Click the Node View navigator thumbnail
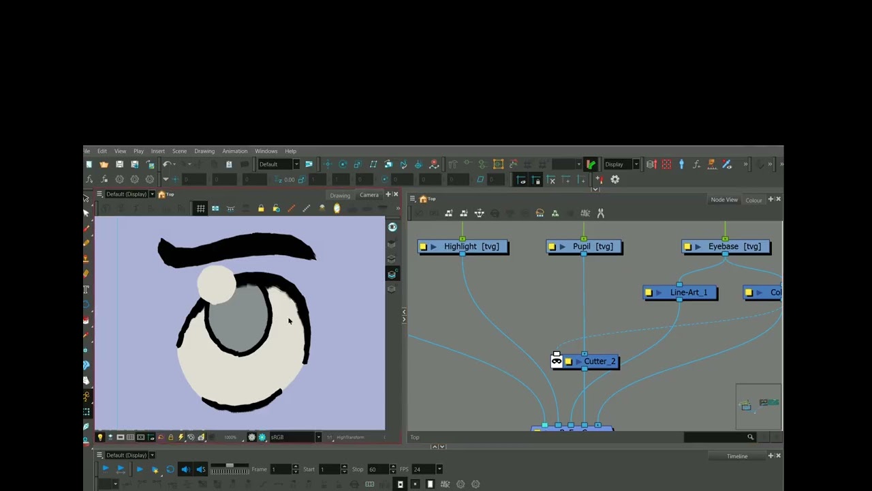The width and height of the screenshot is (872, 491). 759,407
